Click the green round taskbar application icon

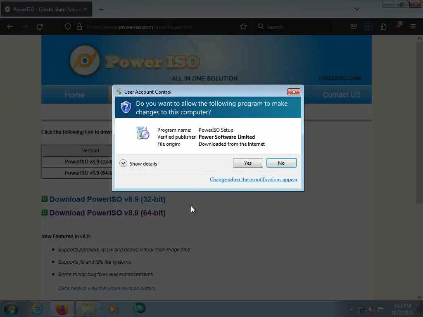[x=140, y=308]
